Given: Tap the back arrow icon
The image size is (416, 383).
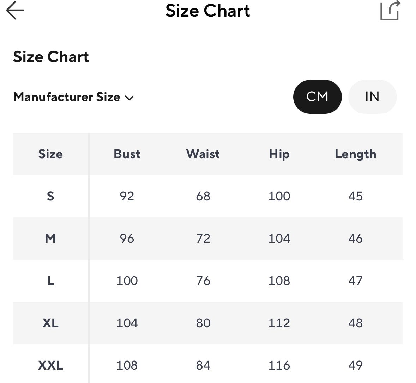Looking at the screenshot, I should (x=16, y=10).
